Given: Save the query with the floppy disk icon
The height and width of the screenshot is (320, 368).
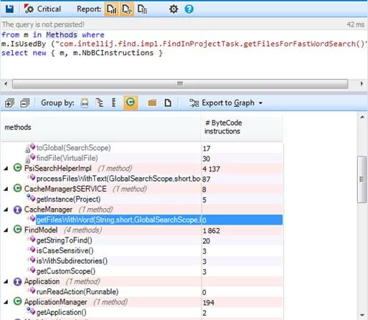Looking at the screenshot, I should click(10, 9).
